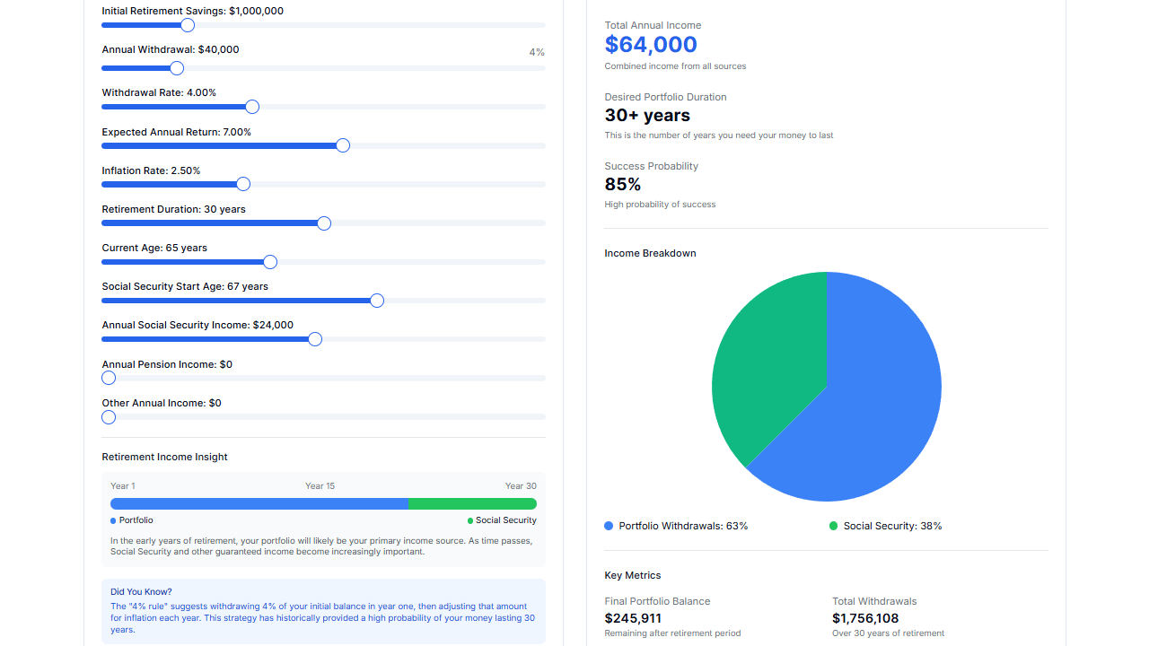Click the 85% Success Probability figure
This screenshot has height=646, width=1149.
(621, 184)
